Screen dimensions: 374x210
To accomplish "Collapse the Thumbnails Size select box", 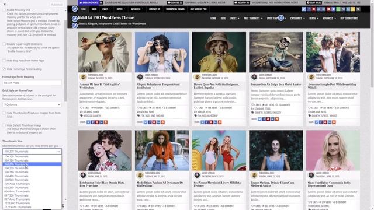I will 32,152.
